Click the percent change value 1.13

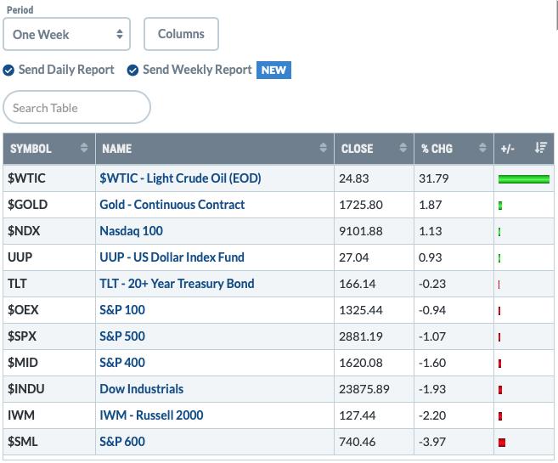(x=431, y=231)
